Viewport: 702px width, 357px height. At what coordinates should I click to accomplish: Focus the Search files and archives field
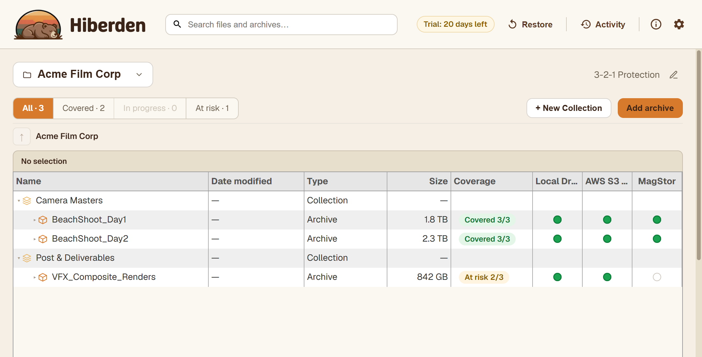coord(281,25)
